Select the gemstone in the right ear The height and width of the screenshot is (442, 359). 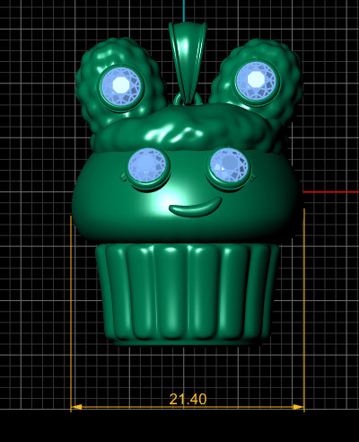(x=256, y=80)
